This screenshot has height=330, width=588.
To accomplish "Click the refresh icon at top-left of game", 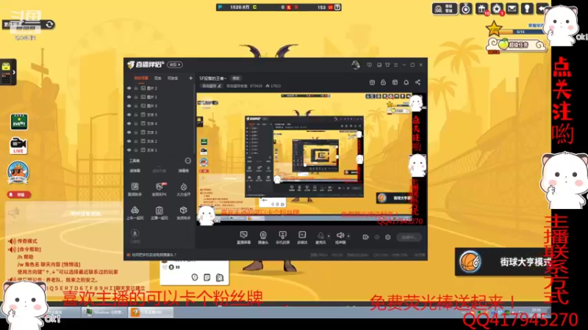I will 49,25.
